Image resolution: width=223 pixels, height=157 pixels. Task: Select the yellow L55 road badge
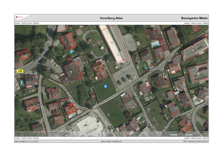[20, 71]
